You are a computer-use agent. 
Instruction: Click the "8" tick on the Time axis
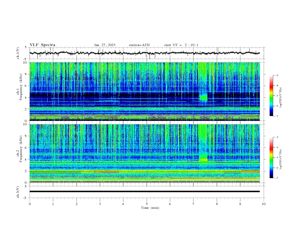pos(217,204)
